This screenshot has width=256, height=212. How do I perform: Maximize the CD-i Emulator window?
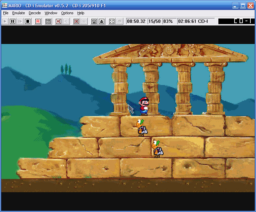[x=243, y=6]
